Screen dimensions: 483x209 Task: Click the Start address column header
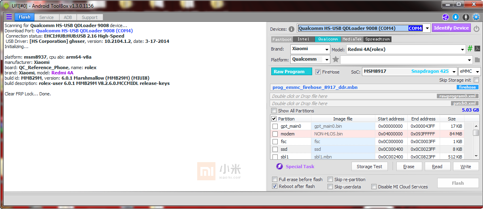coord(391,118)
